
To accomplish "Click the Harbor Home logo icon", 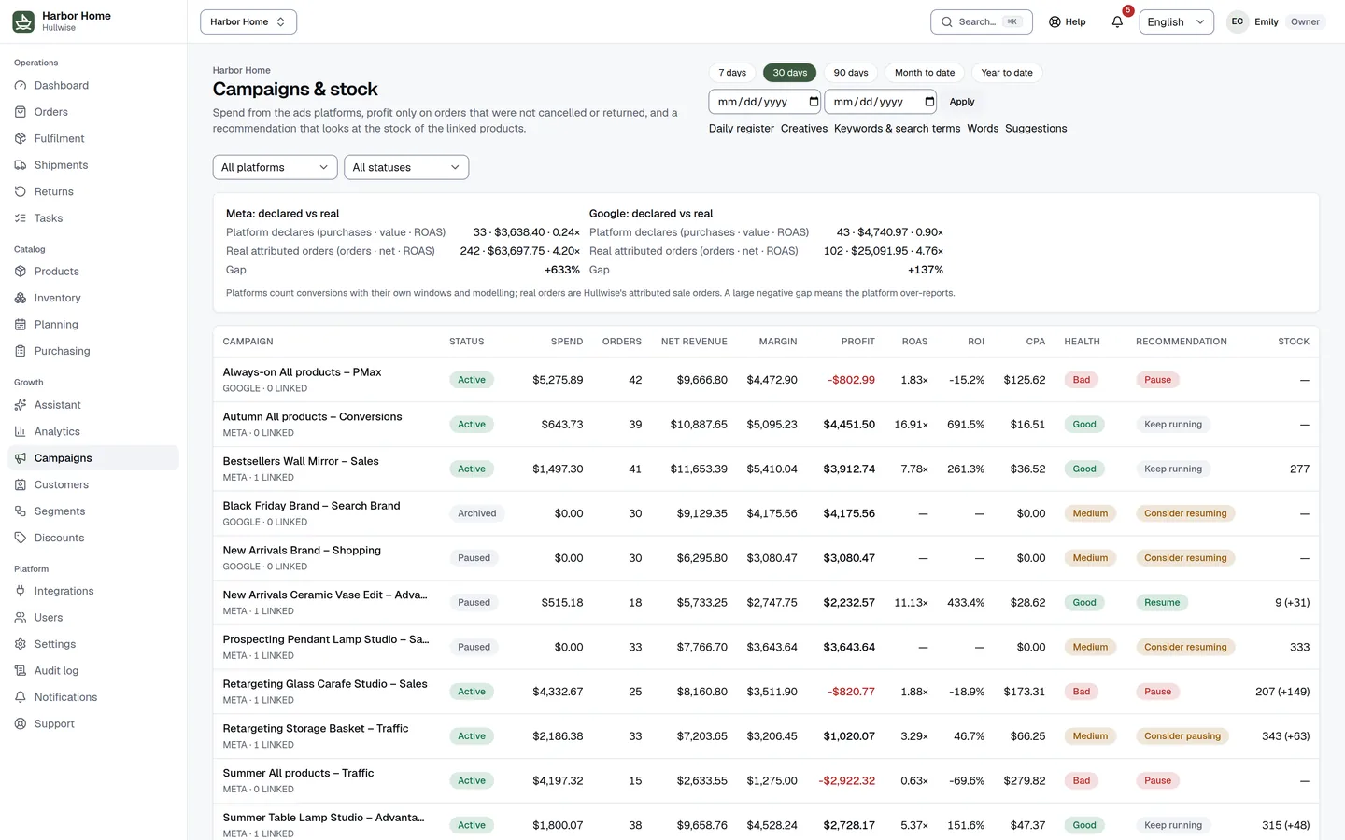I will pyautogui.click(x=23, y=21).
